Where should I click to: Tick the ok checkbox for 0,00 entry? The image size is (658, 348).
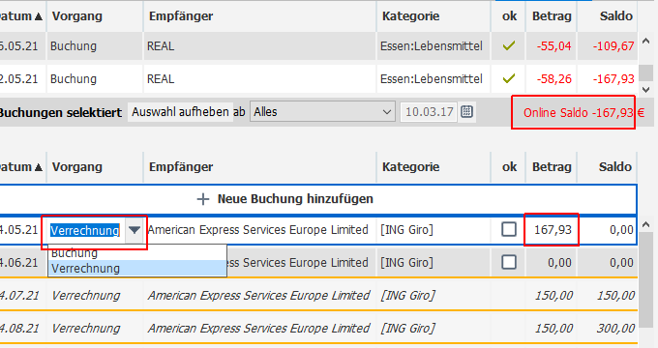[x=509, y=263]
